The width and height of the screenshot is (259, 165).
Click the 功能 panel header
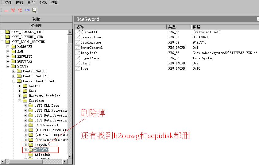click(36, 19)
